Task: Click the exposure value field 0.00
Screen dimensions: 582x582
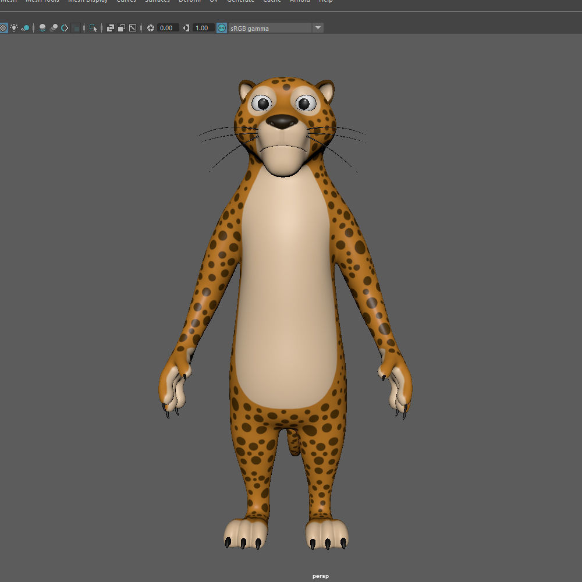Action: point(168,28)
